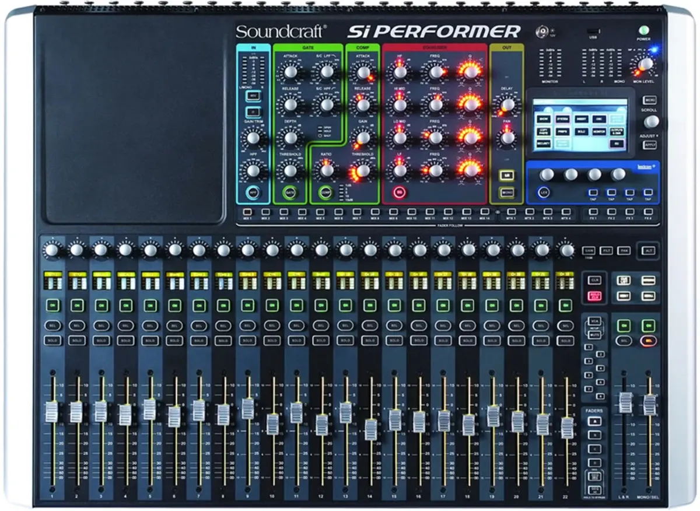Click SOLO button on channel 10
This screenshot has height=511, width=700.
tap(272, 340)
